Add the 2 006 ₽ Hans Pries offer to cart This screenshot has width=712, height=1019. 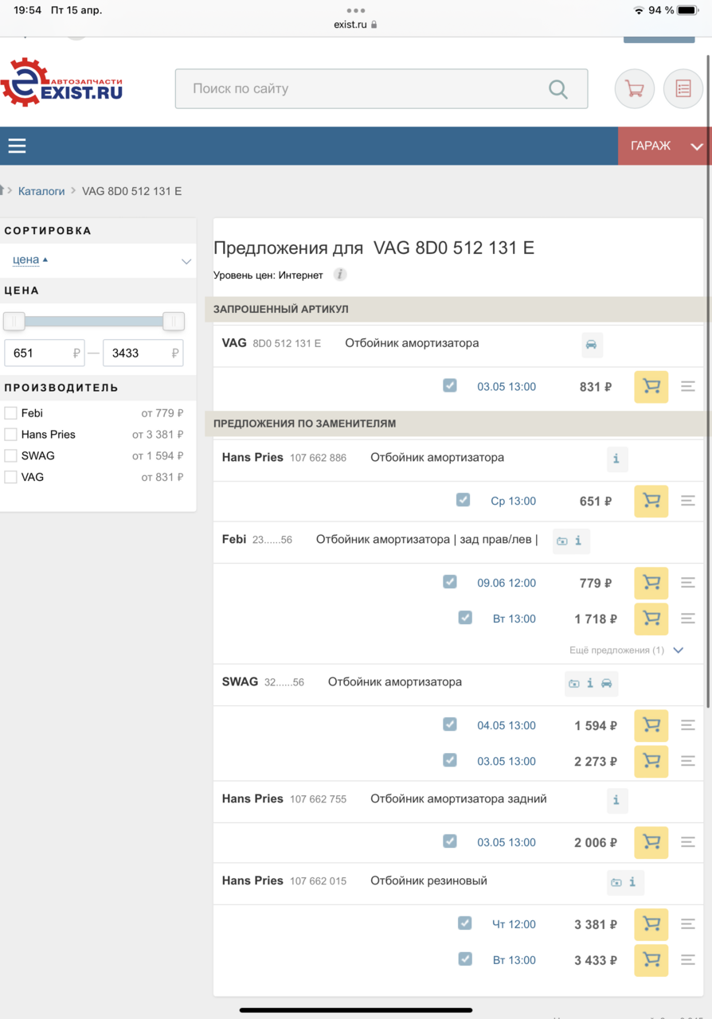coord(651,842)
